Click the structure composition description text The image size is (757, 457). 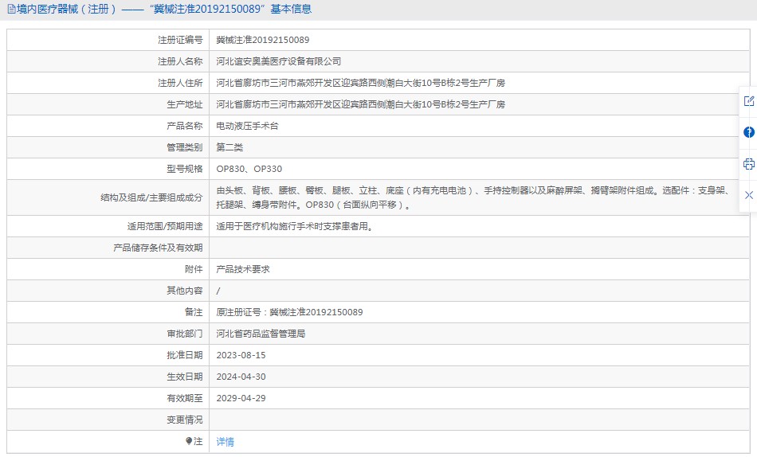pos(473,197)
